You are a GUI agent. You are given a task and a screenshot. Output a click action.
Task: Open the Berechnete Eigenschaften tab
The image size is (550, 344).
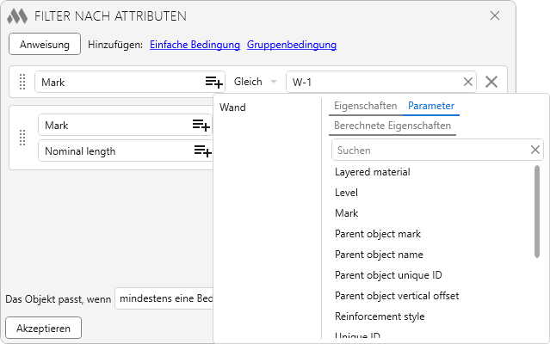tap(392, 126)
